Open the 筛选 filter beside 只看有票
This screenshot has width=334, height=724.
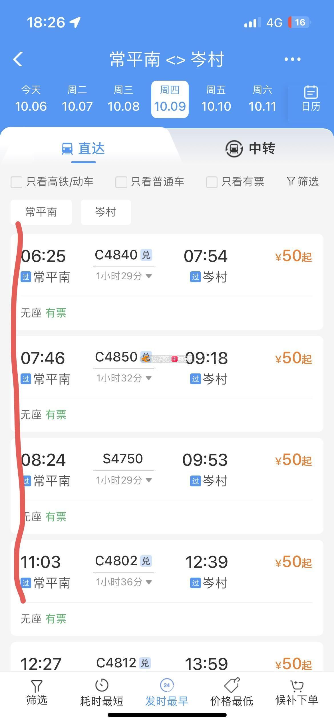pyautogui.click(x=303, y=182)
